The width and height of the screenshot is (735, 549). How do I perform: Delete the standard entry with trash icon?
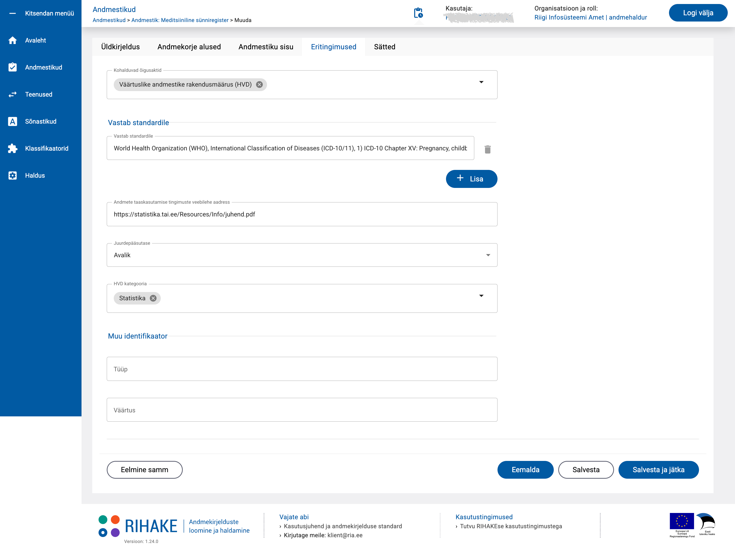[487, 149]
